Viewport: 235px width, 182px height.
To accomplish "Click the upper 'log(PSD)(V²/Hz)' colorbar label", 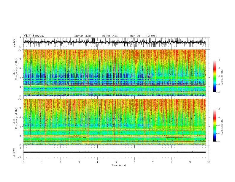I will 222,78.
